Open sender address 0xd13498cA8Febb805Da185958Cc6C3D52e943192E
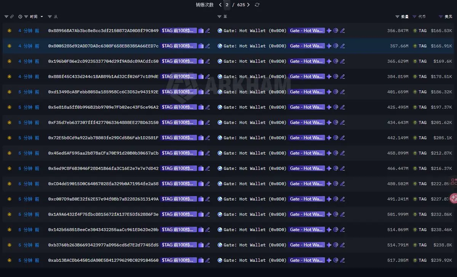This screenshot has height=277, width=457. pos(103,92)
